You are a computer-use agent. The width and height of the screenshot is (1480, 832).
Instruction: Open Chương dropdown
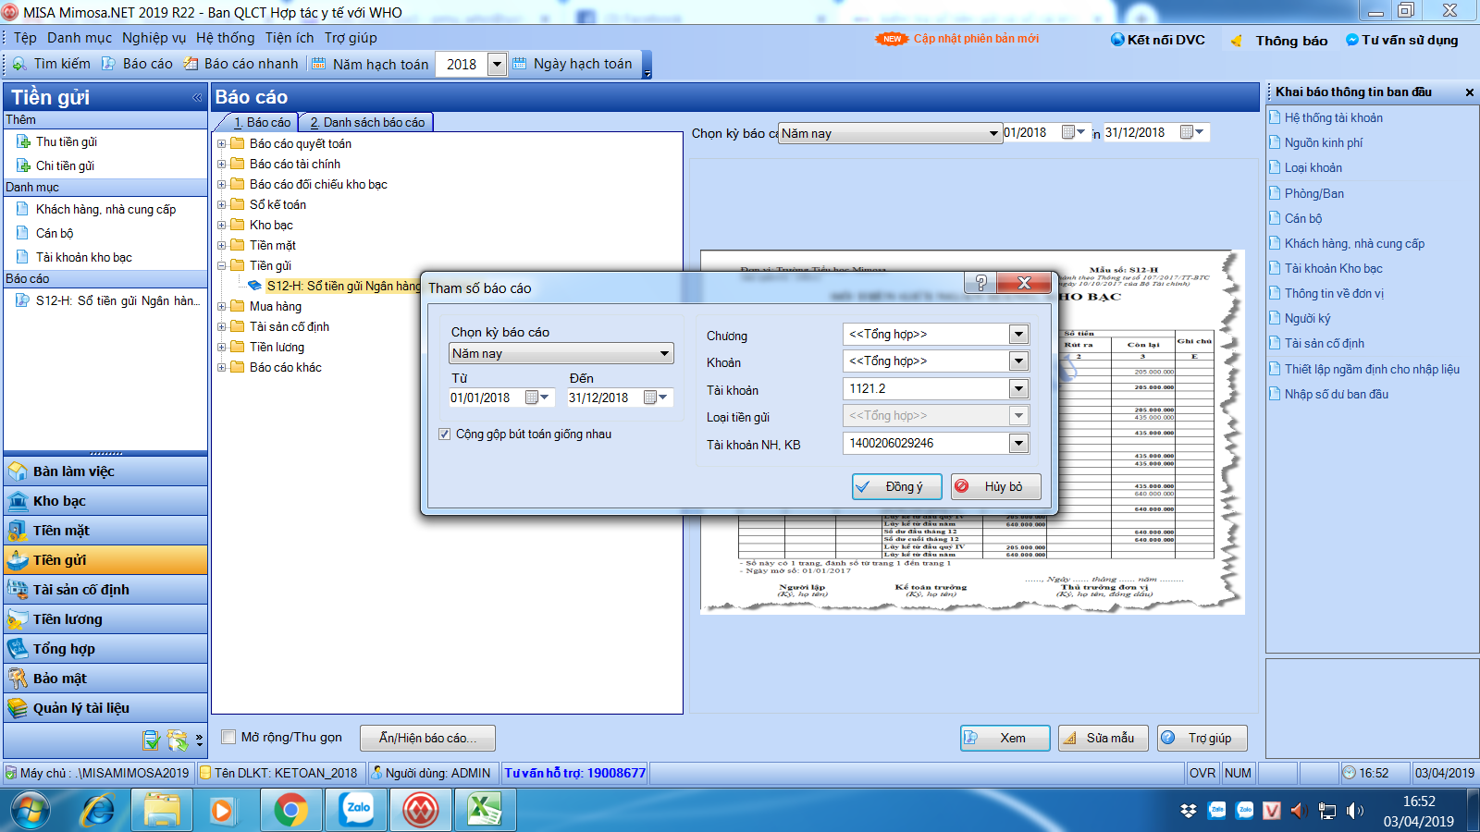pyautogui.click(x=1018, y=334)
